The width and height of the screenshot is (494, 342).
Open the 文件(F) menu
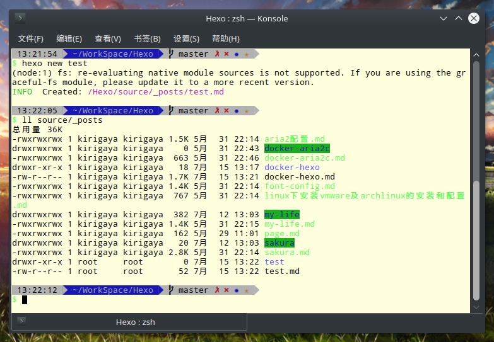(x=30, y=38)
